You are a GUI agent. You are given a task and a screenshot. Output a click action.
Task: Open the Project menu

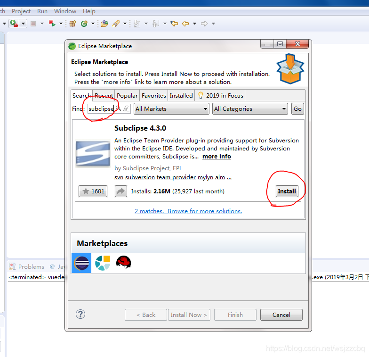[x=21, y=11]
